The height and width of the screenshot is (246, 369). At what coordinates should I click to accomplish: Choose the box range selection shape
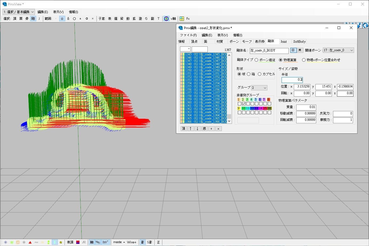click(62, 19)
